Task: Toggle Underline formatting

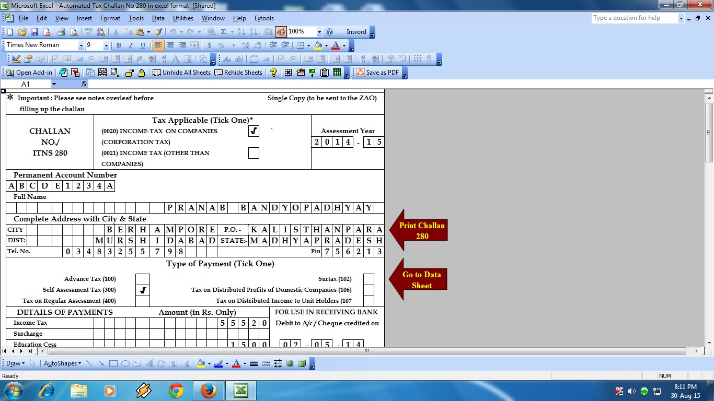Action: [x=143, y=45]
